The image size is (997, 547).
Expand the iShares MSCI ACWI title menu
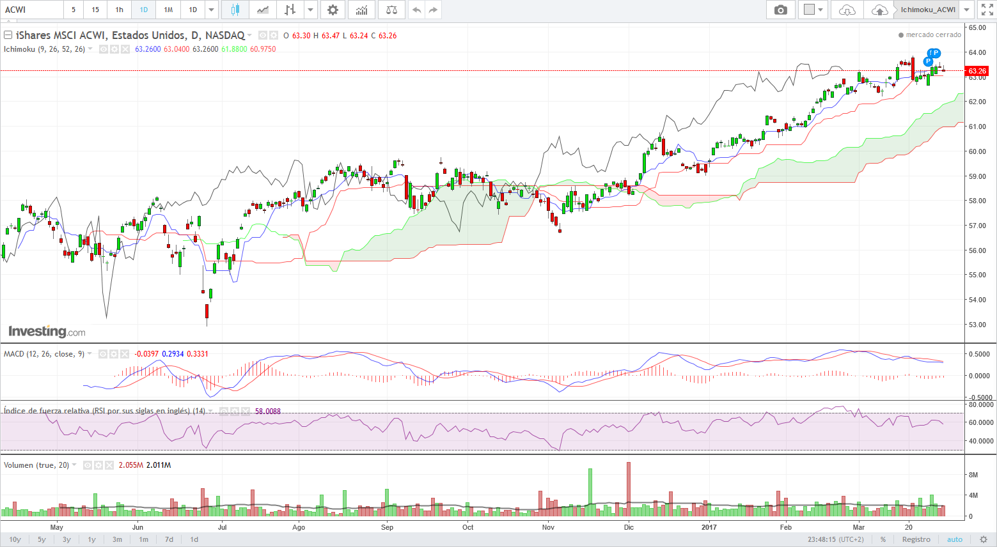tap(249, 35)
